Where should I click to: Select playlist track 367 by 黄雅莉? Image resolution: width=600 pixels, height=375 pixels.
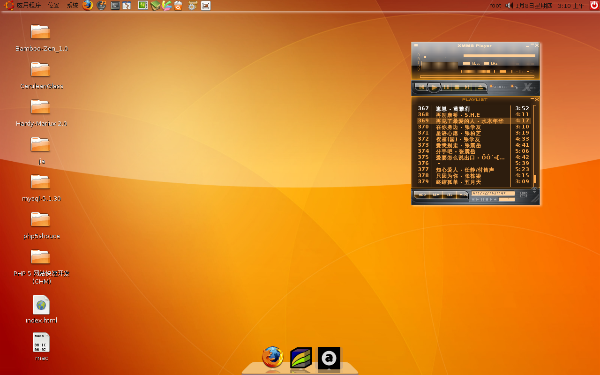(x=473, y=109)
